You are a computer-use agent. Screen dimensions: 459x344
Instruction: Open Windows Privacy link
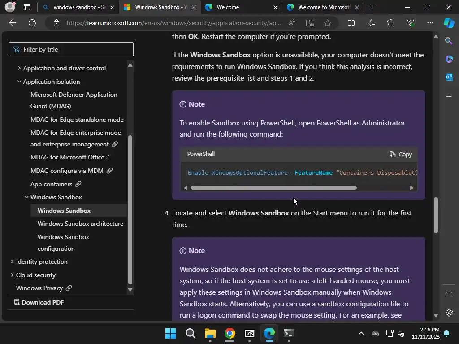point(43,288)
